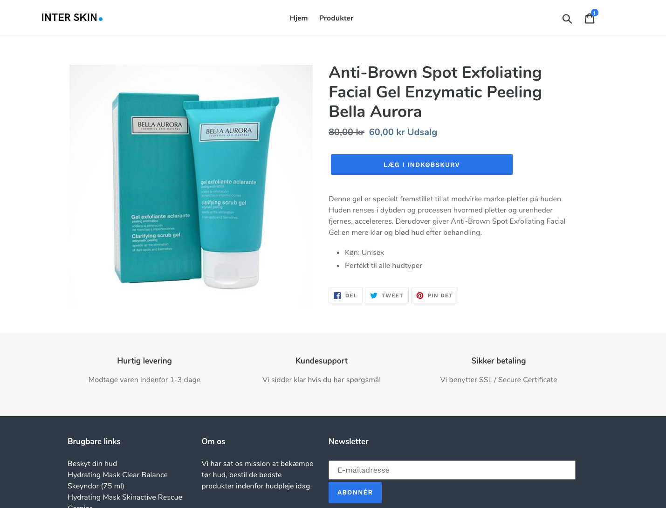Click the ABONNÉR newsletter button
This screenshot has height=508, width=666.
355,493
